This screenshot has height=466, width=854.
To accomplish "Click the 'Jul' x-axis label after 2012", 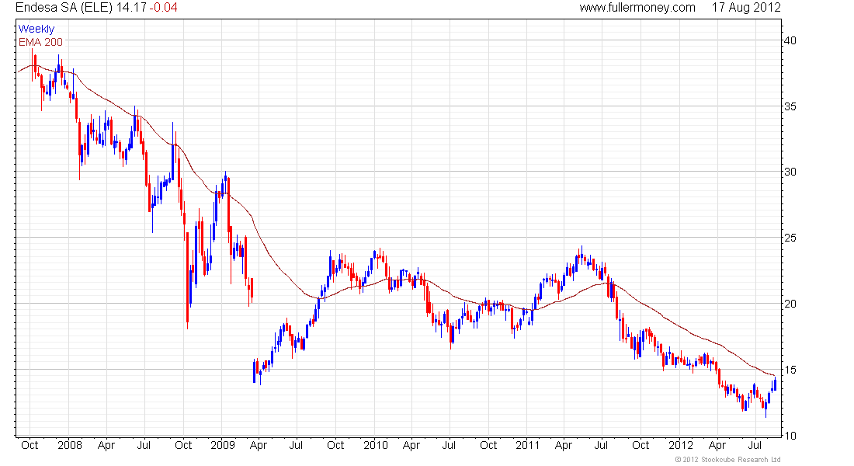I will click(755, 445).
